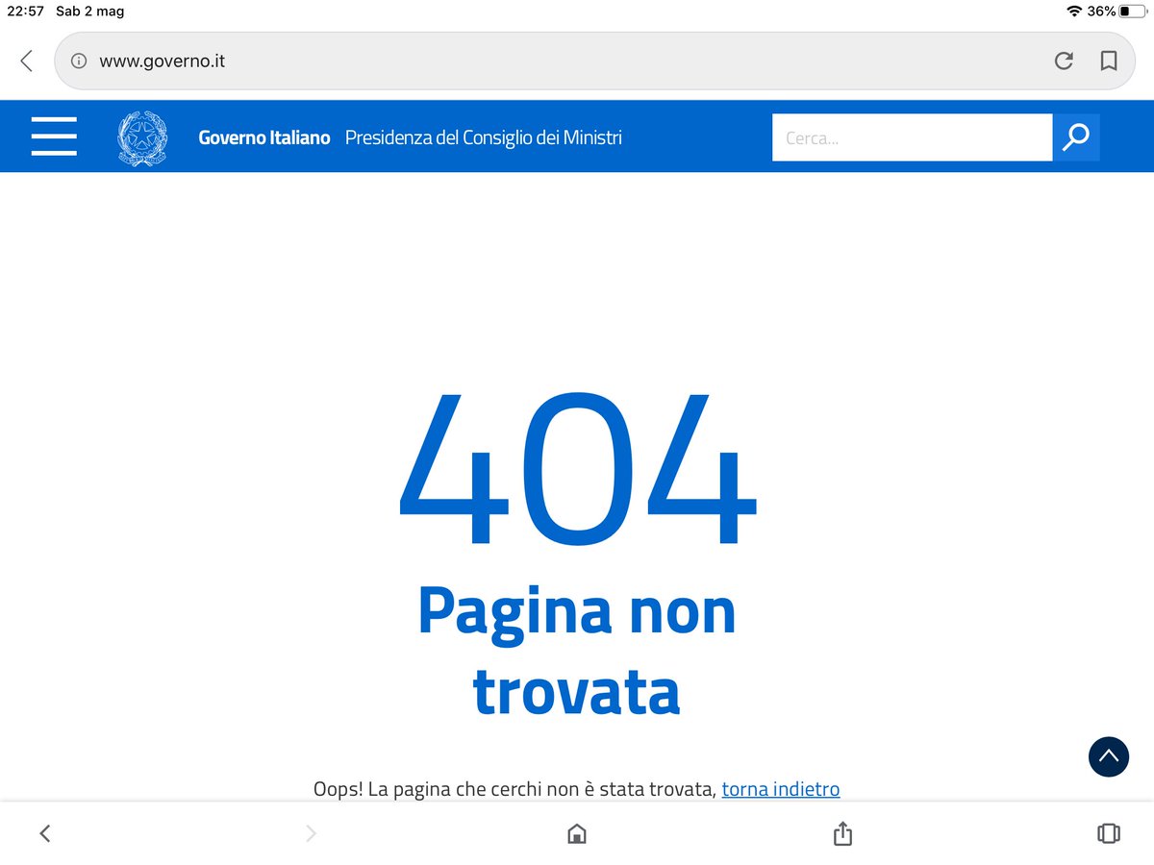Click inside the Cerca search field
This screenshot has width=1154, height=865.
[x=912, y=137]
